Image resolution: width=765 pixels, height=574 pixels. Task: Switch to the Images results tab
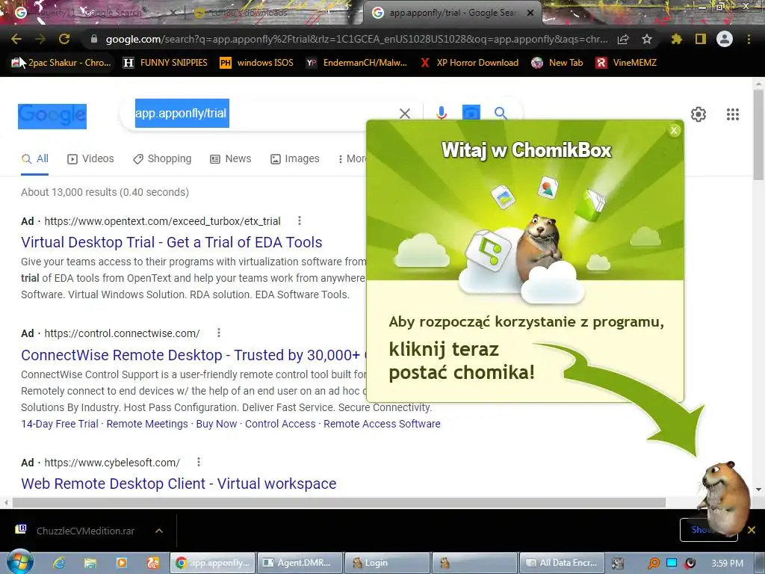click(x=295, y=158)
